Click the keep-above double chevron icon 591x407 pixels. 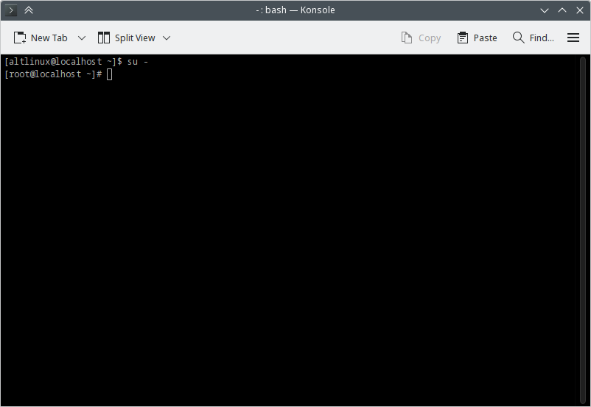click(x=29, y=10)
